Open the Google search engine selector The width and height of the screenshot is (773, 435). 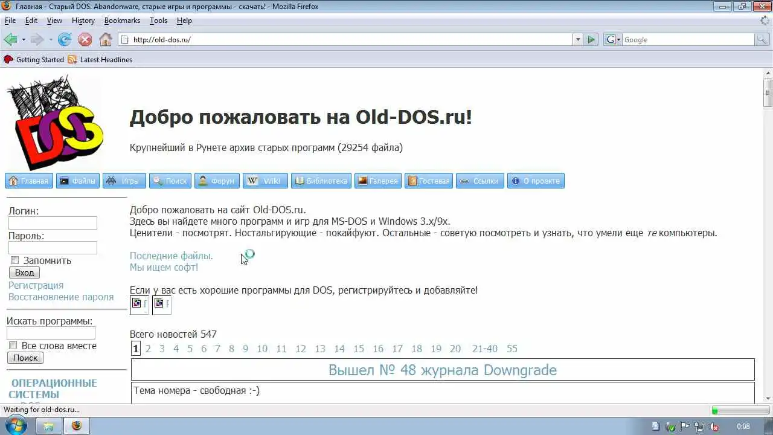coord(612,40)
